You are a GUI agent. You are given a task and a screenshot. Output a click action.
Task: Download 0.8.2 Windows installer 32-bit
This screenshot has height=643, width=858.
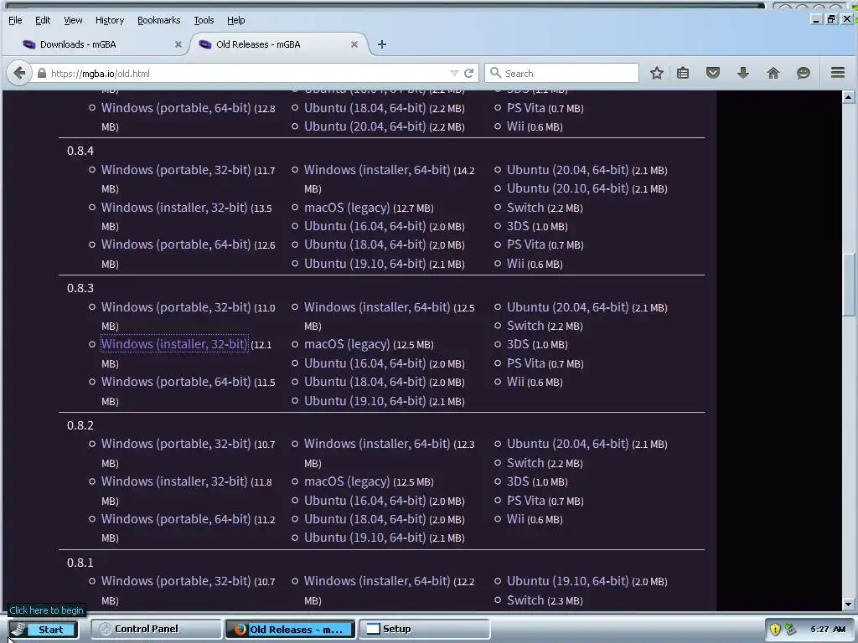(x=174, y=481)
